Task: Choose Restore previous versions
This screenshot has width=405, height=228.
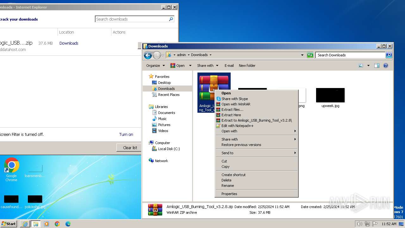Action: pos(256,145)
